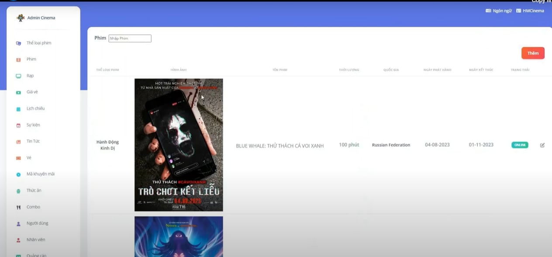Click the Vé ticket icon
This screenshot has height=257, width=552.
18,158
